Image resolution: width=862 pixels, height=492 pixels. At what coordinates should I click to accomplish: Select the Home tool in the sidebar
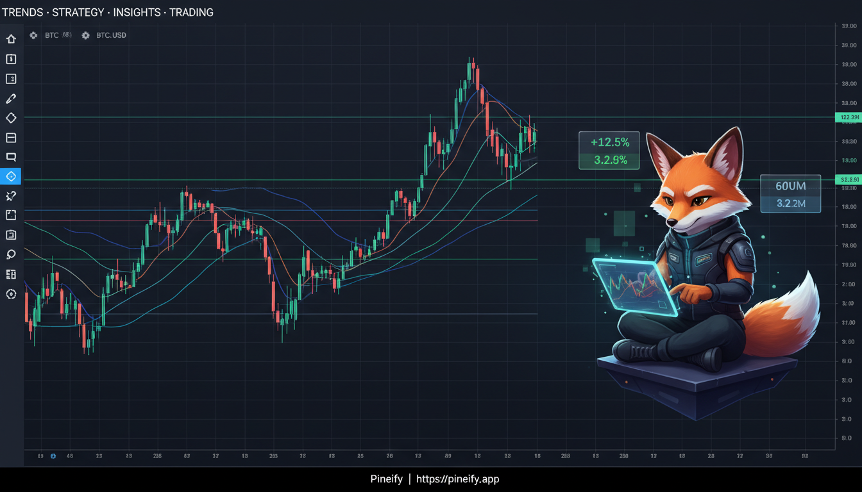pyautogui.click(x=10, y=38)
